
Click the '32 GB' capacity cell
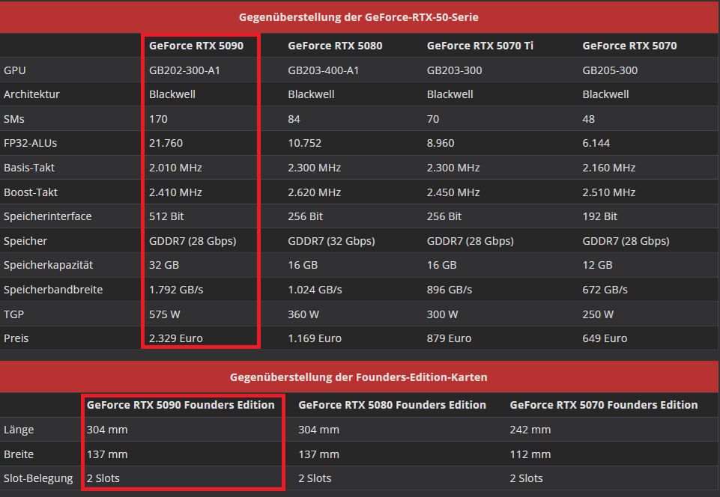coord(164,265)
